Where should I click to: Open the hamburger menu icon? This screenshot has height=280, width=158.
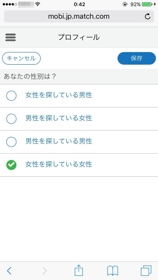pyautogui.click(x=10, y=37)
